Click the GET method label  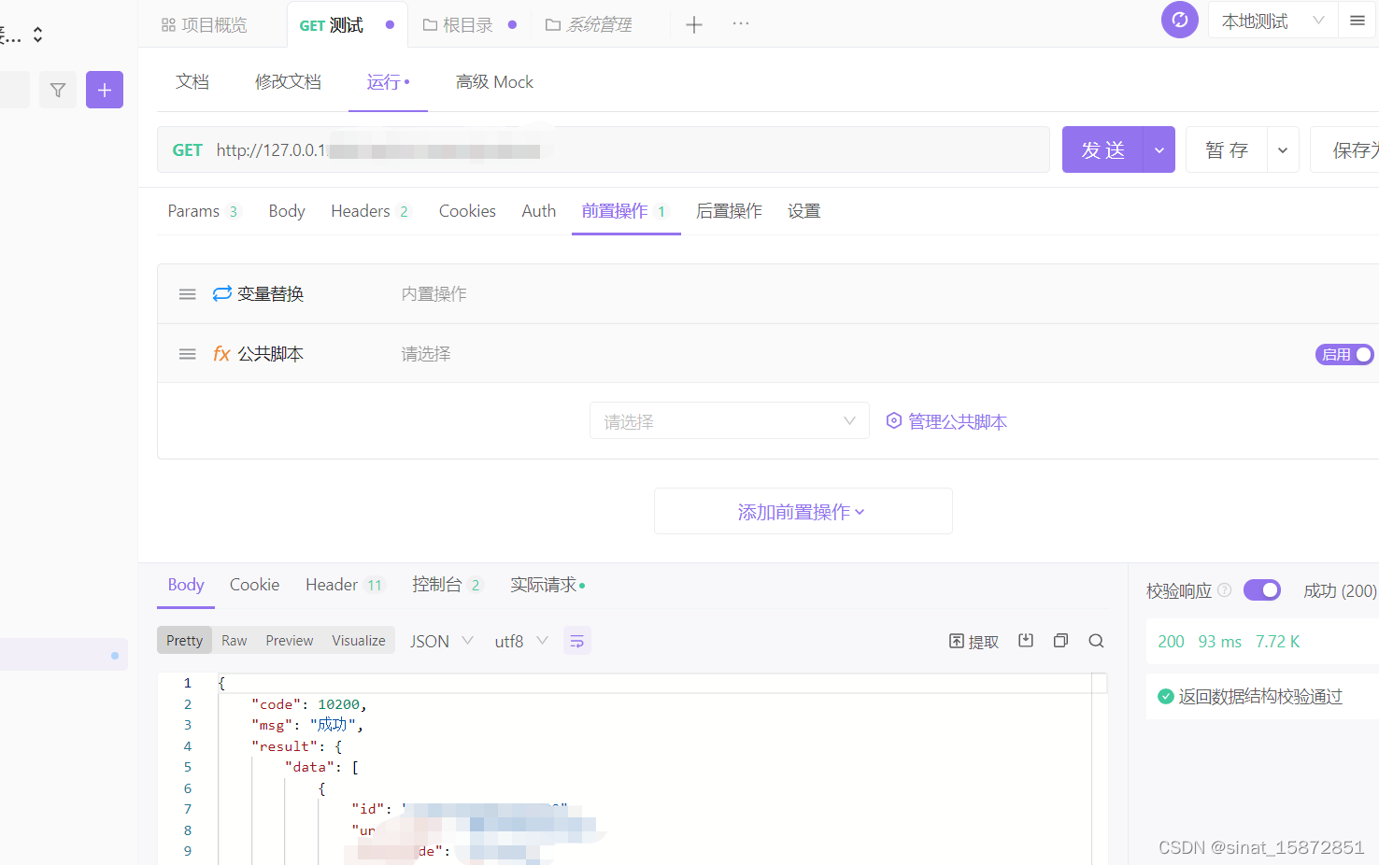click(x=188, y=150)
